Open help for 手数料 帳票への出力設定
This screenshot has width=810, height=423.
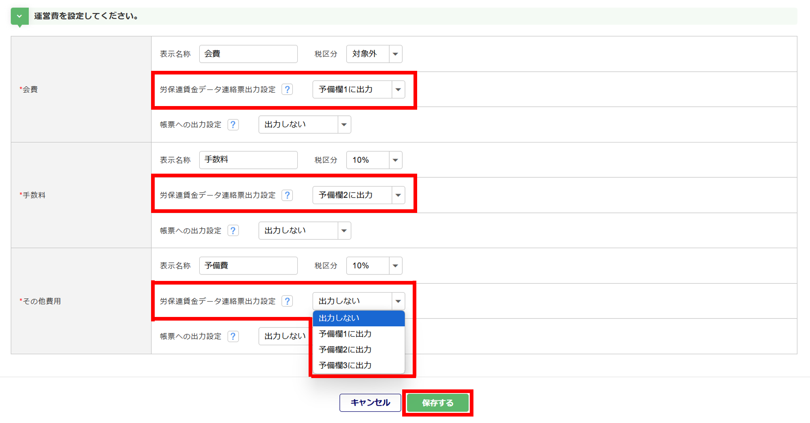pos(233,231)
